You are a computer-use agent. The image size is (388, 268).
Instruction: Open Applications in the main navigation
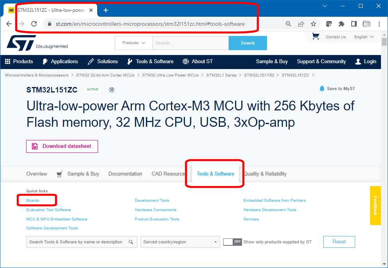(x=64, y=62)
